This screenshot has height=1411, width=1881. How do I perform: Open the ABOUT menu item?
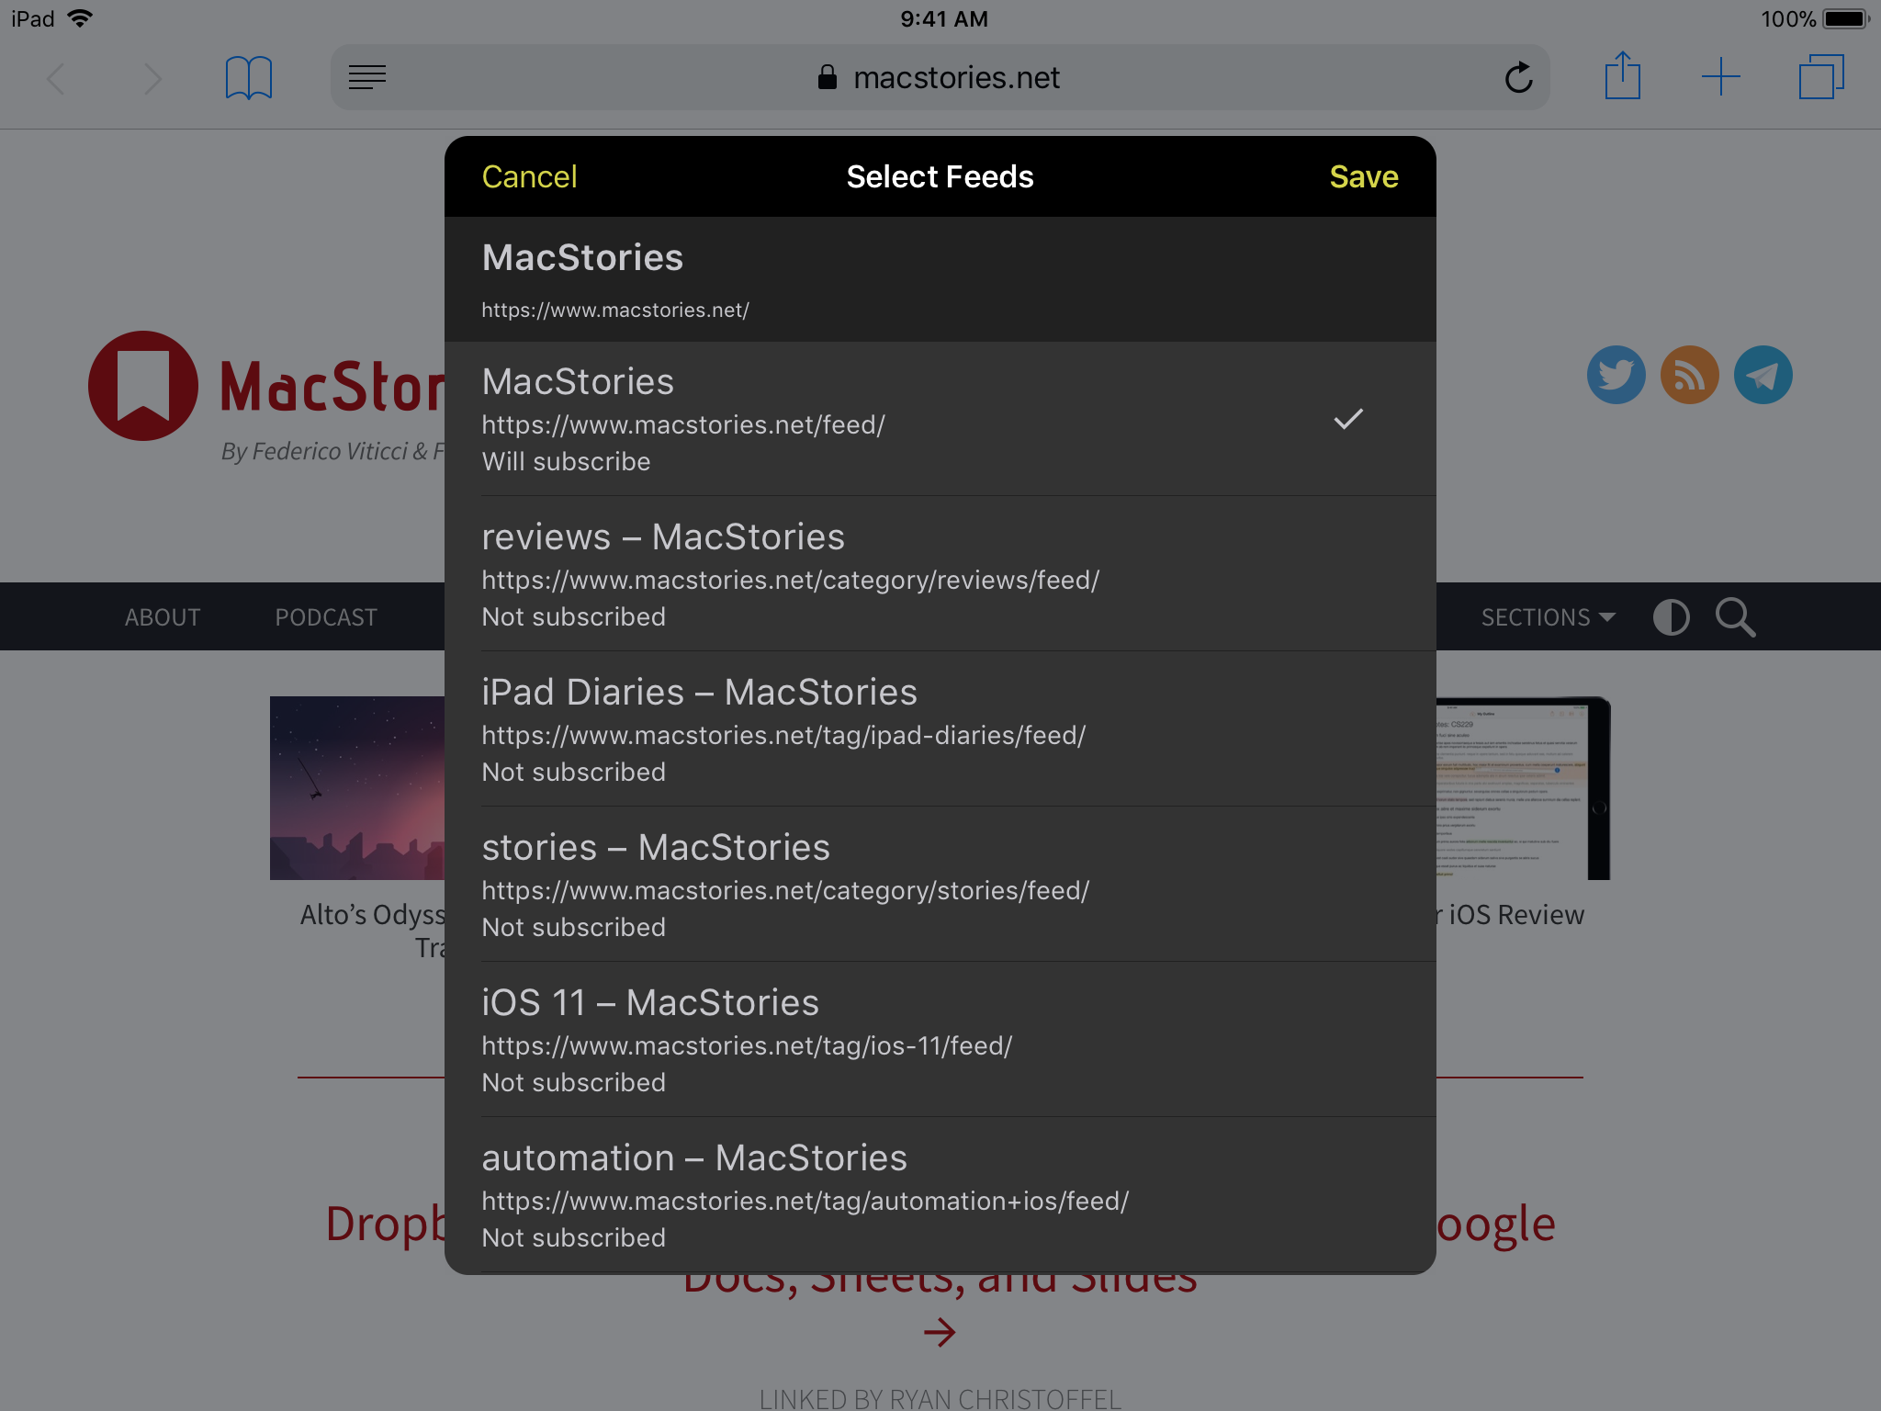[163, 616]
